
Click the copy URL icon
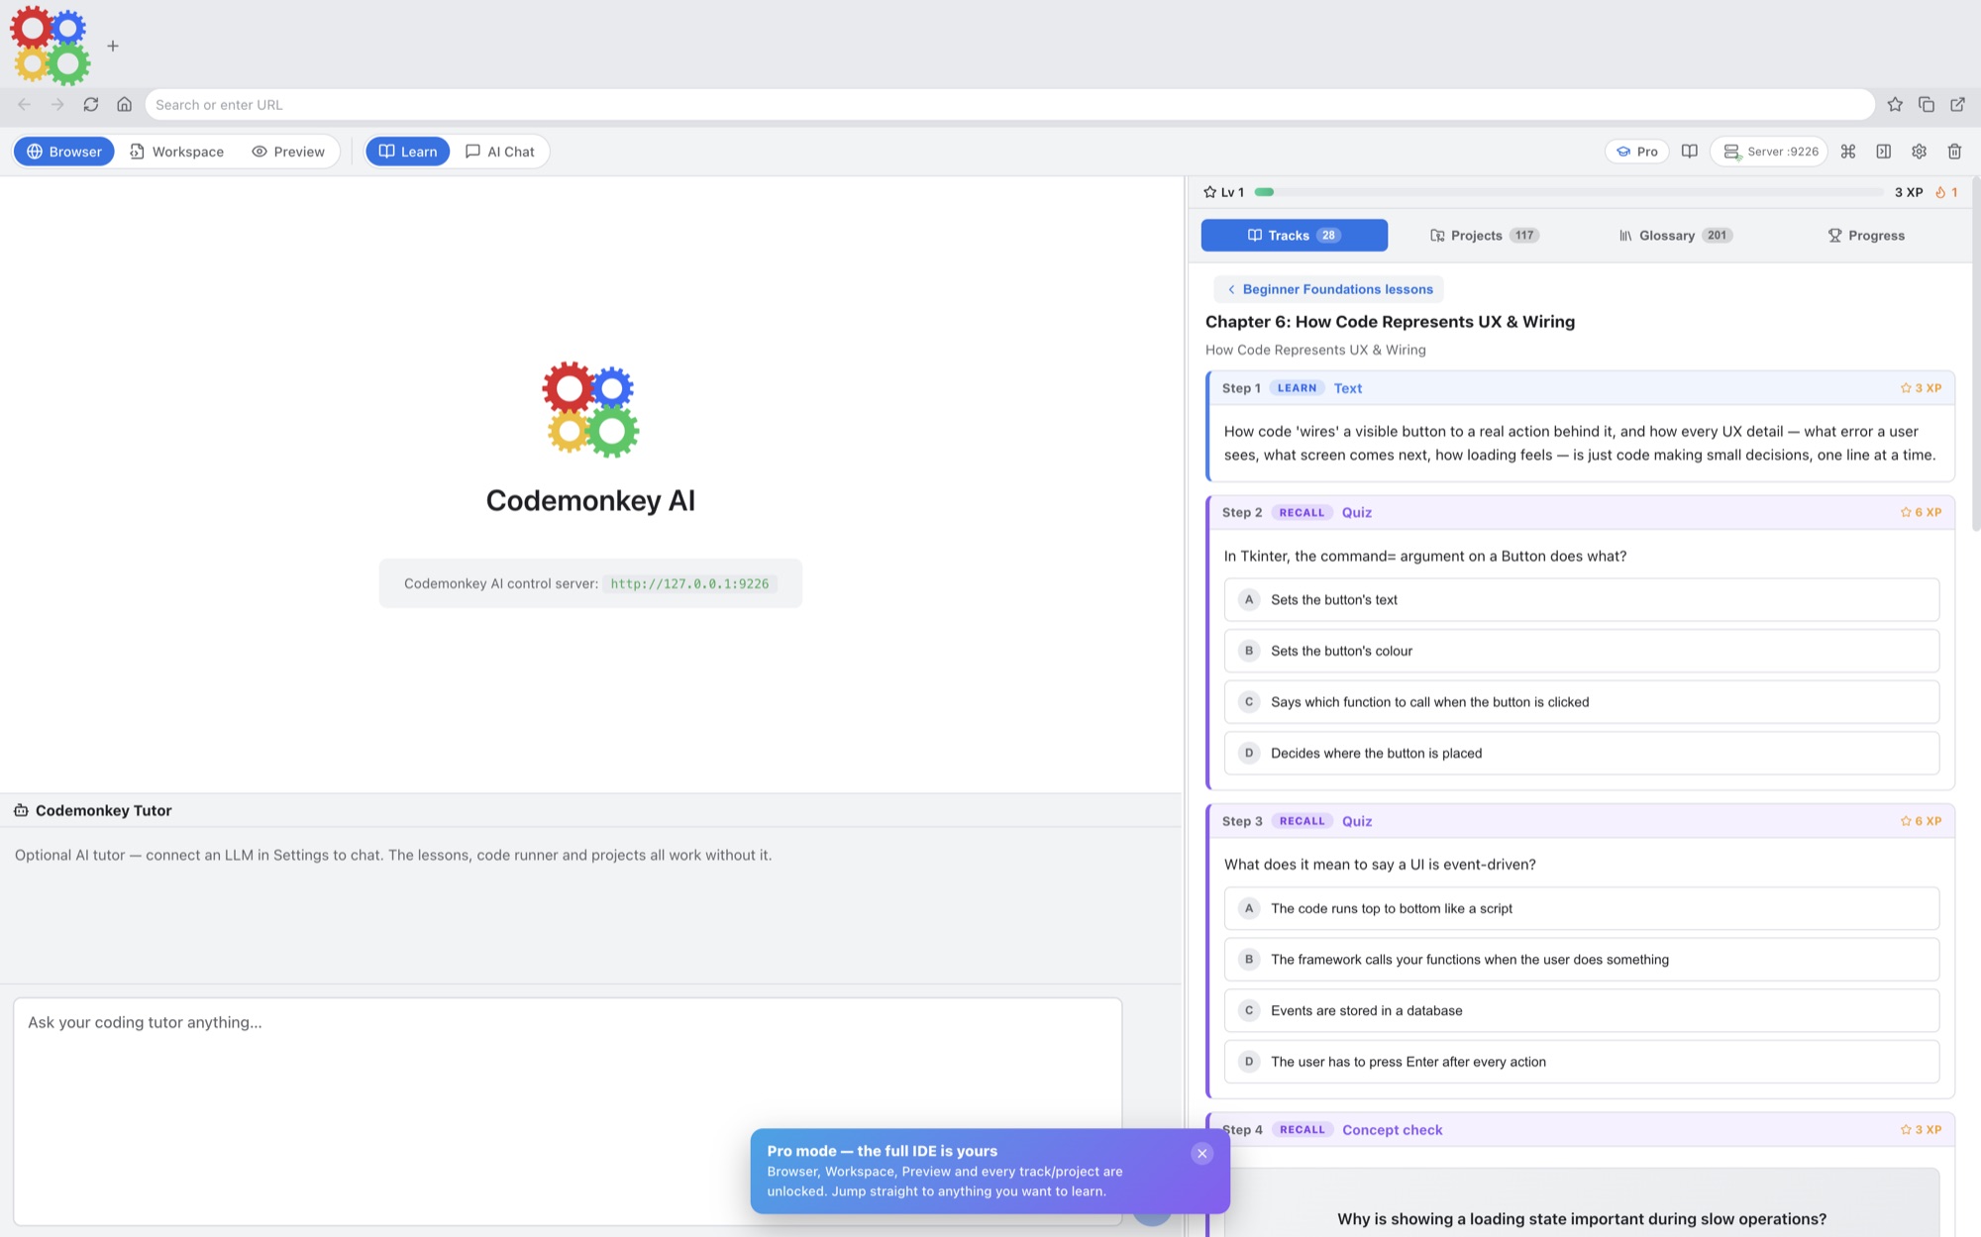coord(1927,104)
